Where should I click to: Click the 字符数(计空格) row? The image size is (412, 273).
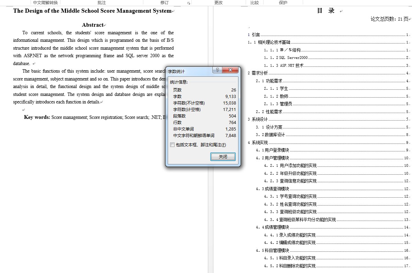(x=204, y=110)
